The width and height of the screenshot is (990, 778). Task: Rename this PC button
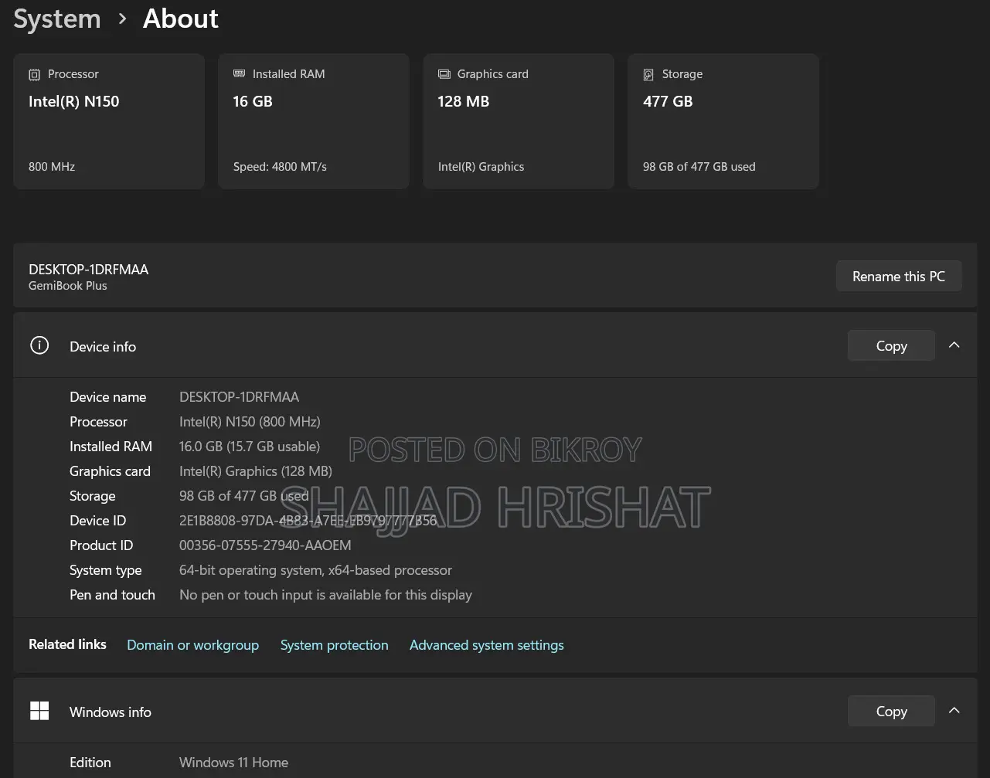tap(899, 276)
